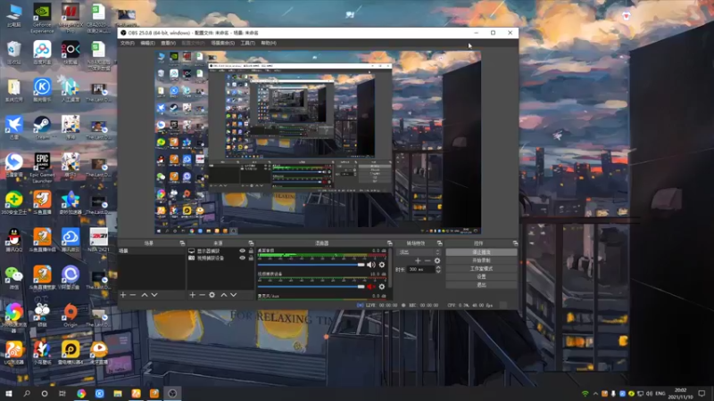
Task: Open the WeChat desktop icon
Action: tap(14, 277)
